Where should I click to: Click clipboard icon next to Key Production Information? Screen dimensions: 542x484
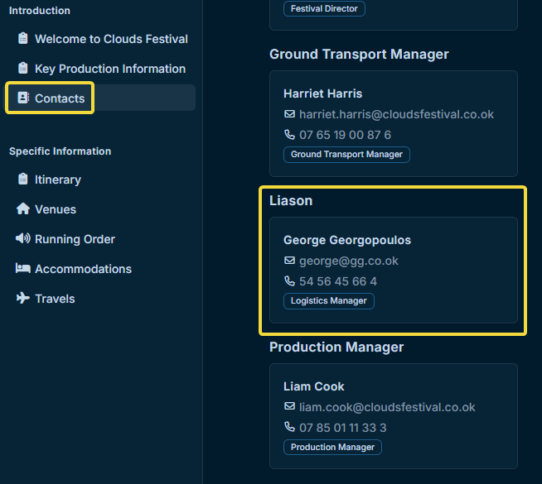click(23, 68)
